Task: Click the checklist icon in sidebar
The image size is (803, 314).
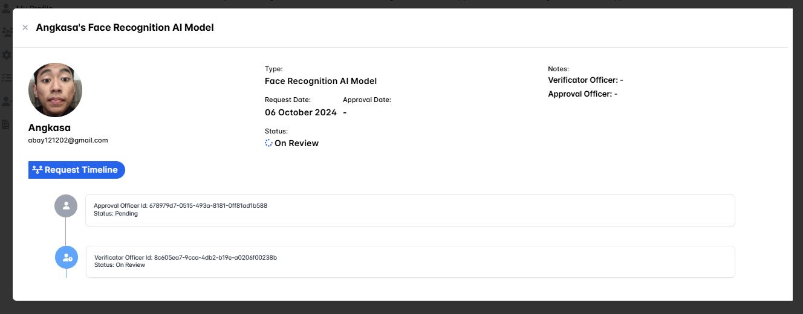Action: click(x=6, y=78)
